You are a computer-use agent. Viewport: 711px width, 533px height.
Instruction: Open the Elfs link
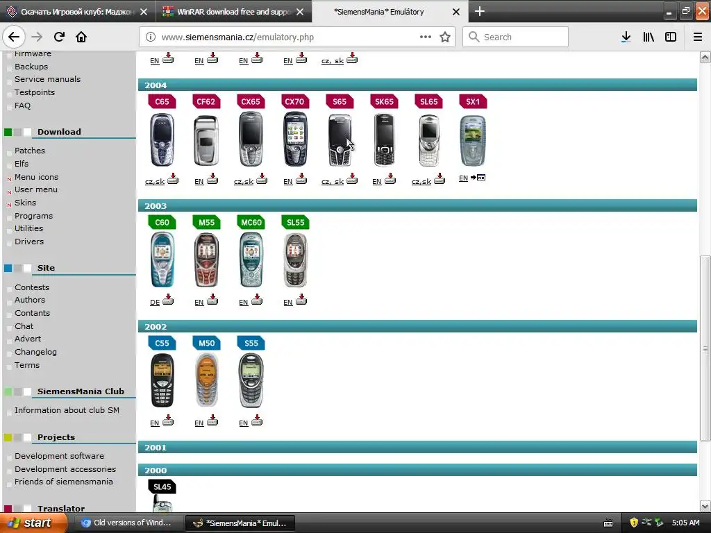pos(22,164)
